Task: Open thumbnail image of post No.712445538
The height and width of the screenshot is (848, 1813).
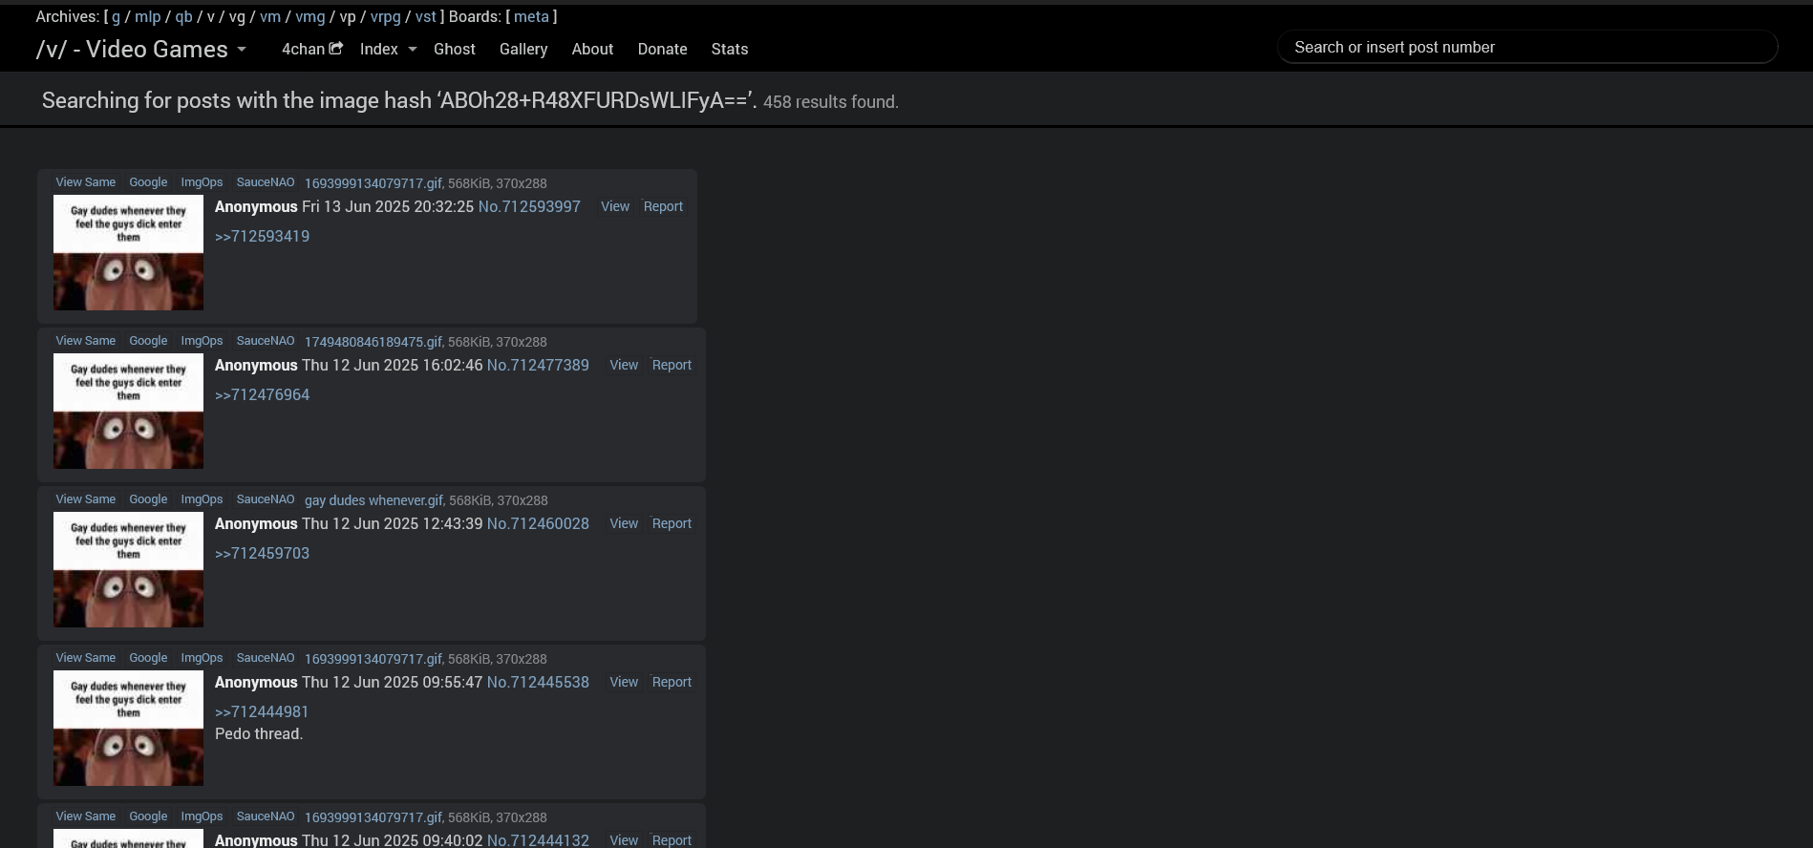Action: coord(128,728)
